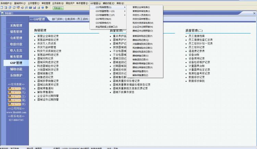The width and height of the screenshot is (257, 149).
Task: Open the 部门资料 tab link
Action: (x=57, y=19)
